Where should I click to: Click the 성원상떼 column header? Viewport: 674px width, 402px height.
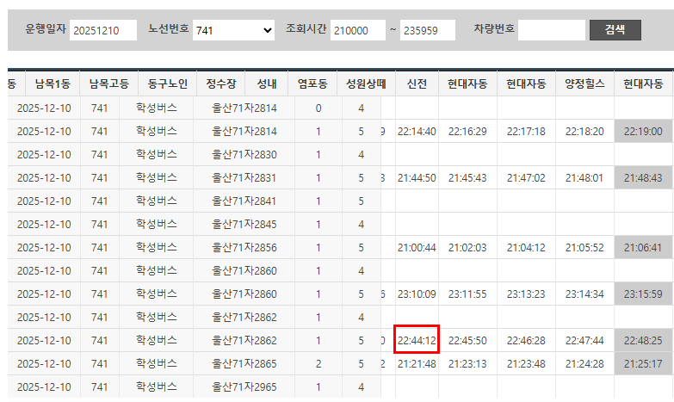pos(365,84)
